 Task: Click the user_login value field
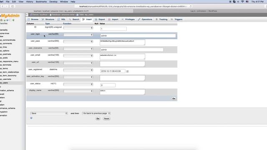pos(138,36)
